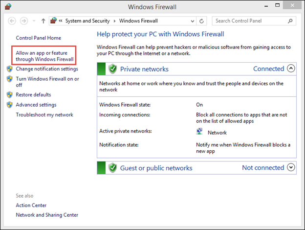Click the See also label

coord(24,196)
